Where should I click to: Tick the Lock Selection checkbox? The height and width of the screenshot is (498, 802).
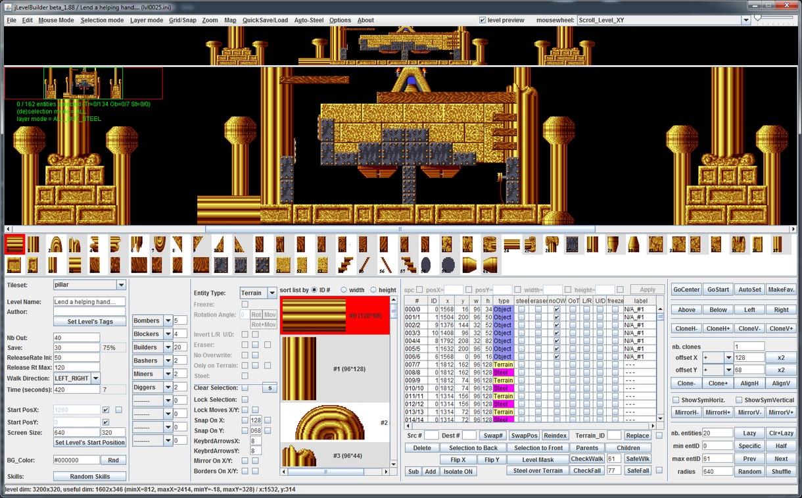click(245, 399)
